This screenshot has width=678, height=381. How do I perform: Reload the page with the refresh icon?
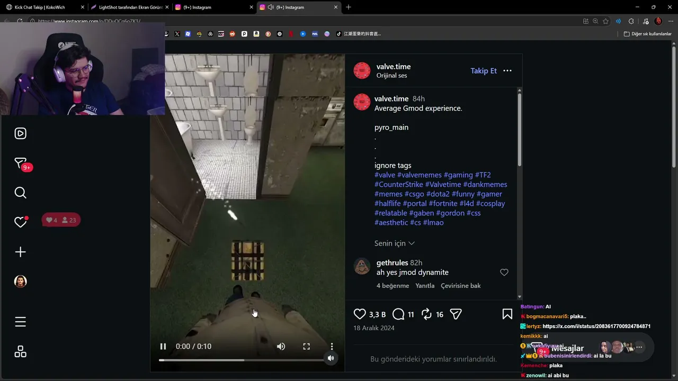click(20, 21)
